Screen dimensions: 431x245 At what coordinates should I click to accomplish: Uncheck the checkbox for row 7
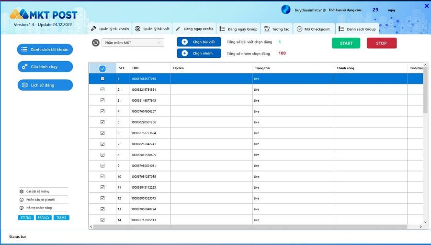(102, 144)
